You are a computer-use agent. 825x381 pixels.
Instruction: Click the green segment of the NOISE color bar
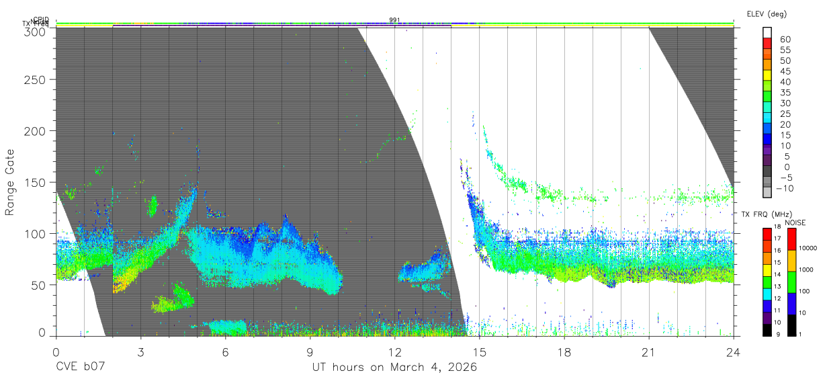792,282
